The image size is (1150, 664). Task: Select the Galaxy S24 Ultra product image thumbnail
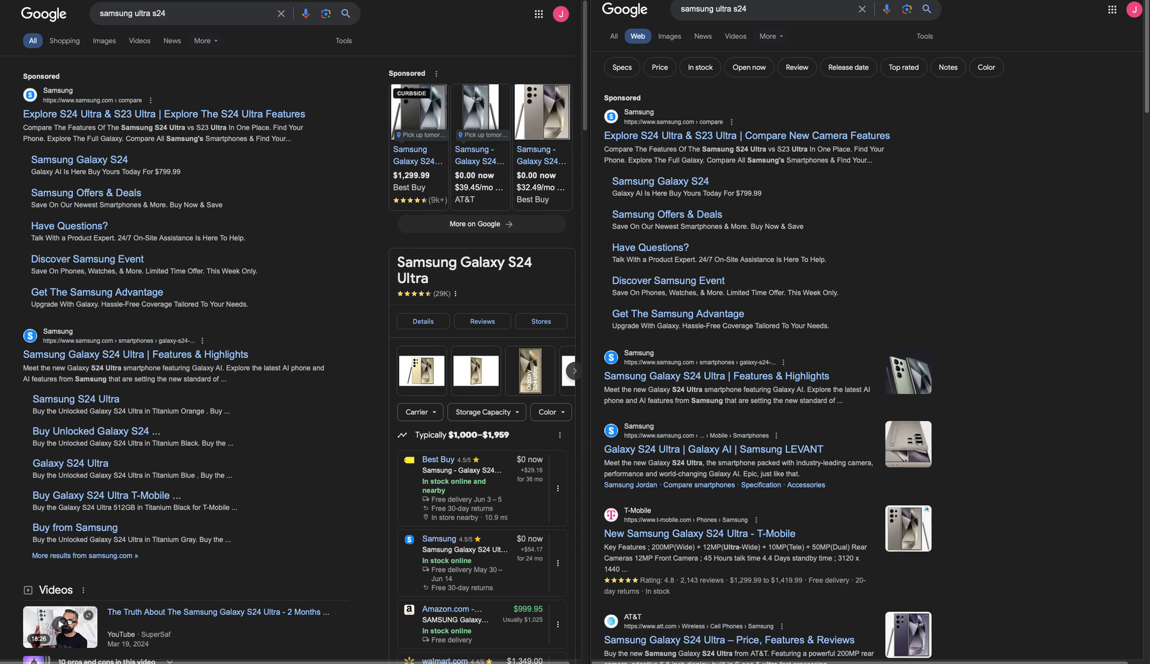[422, 370]
